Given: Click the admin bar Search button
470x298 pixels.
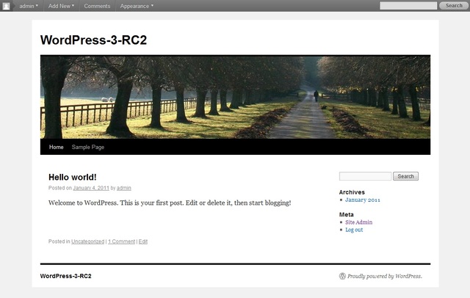Looking at the screenshot, I should (454, 6).
